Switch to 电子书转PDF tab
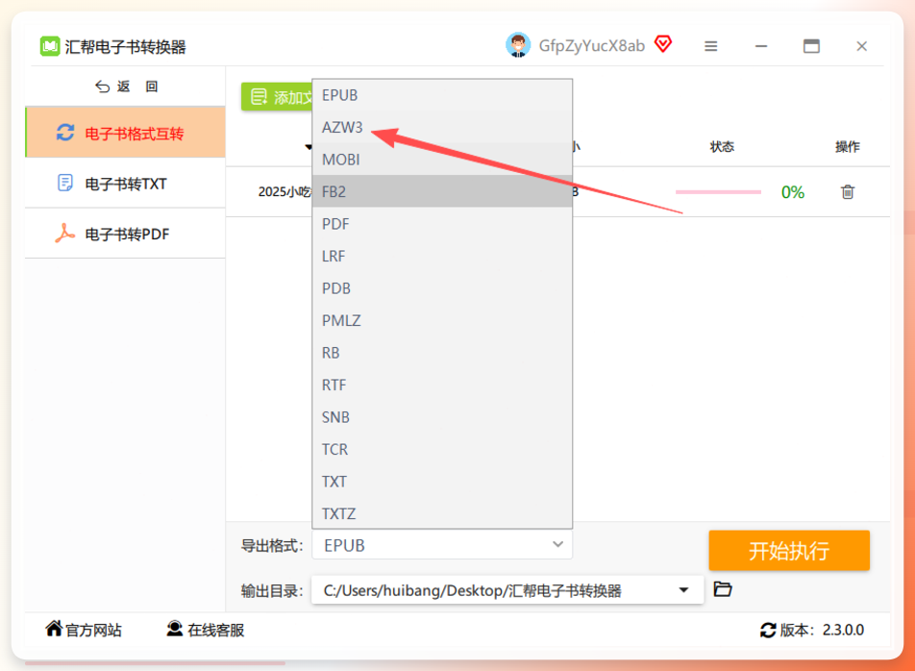 (x=126, y=234)
